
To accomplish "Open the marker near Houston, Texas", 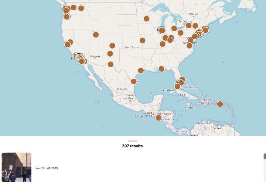I will [x=141, y=70].
